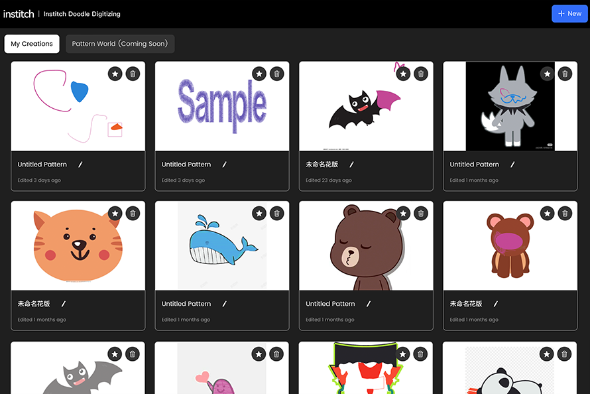Favorite the blue whale pattern
Image resolution: width=590 pixels, height=394 pixels.
[x=259, y=213]
